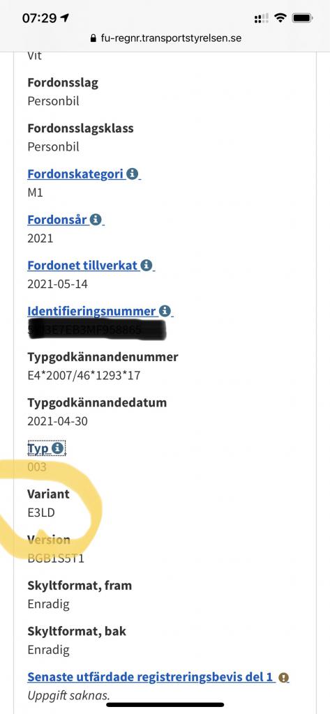Tap the 07:29 clock in status bar
The image size is (330, 714).
39,18
